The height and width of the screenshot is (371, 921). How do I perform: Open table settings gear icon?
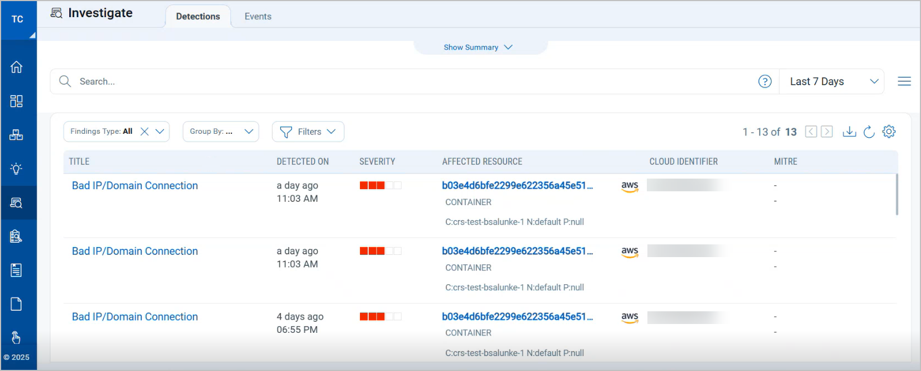pyautogui.click(x=889, y=132)
